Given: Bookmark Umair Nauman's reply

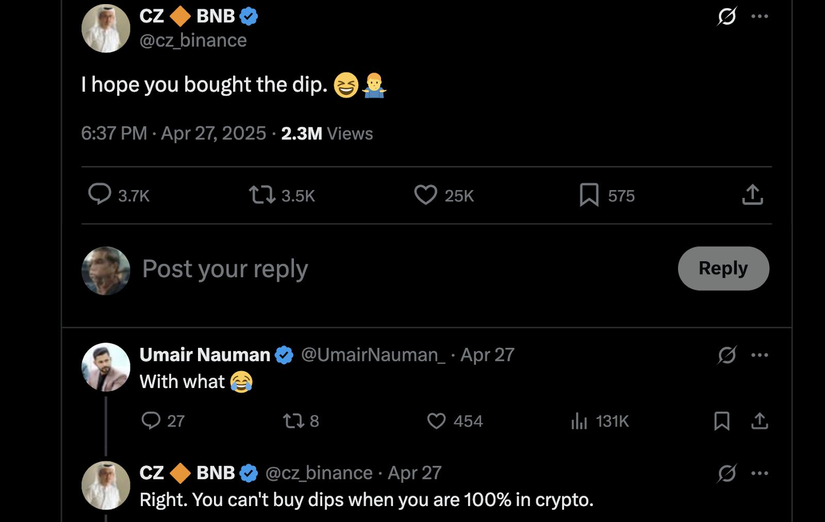Looking at the screenshot, I should pos(722,421).
